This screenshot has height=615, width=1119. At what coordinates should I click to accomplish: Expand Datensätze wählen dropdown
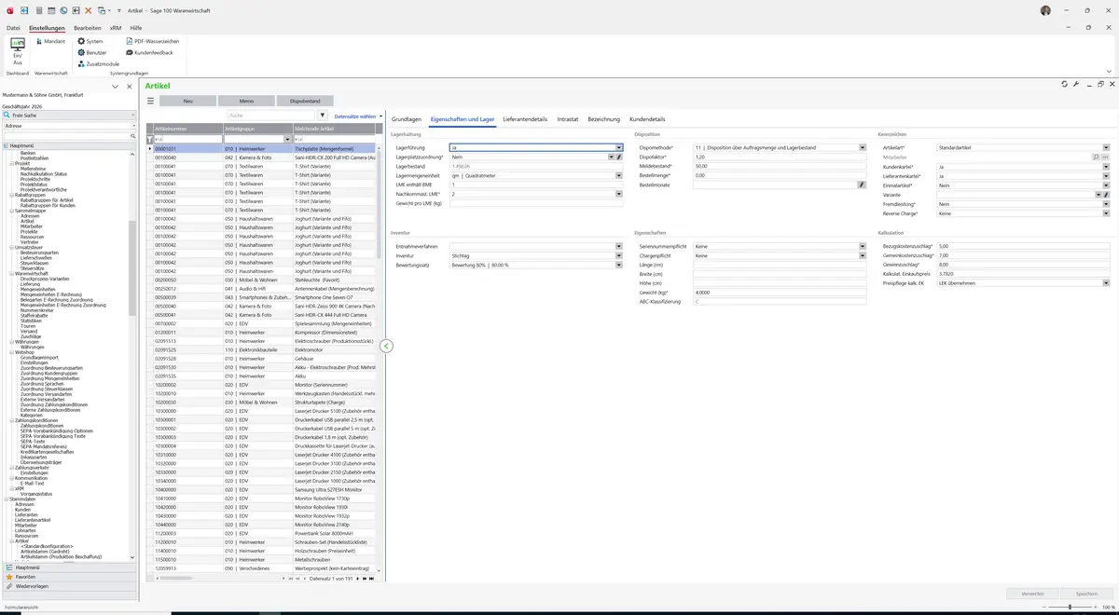[x=380, y=116]
